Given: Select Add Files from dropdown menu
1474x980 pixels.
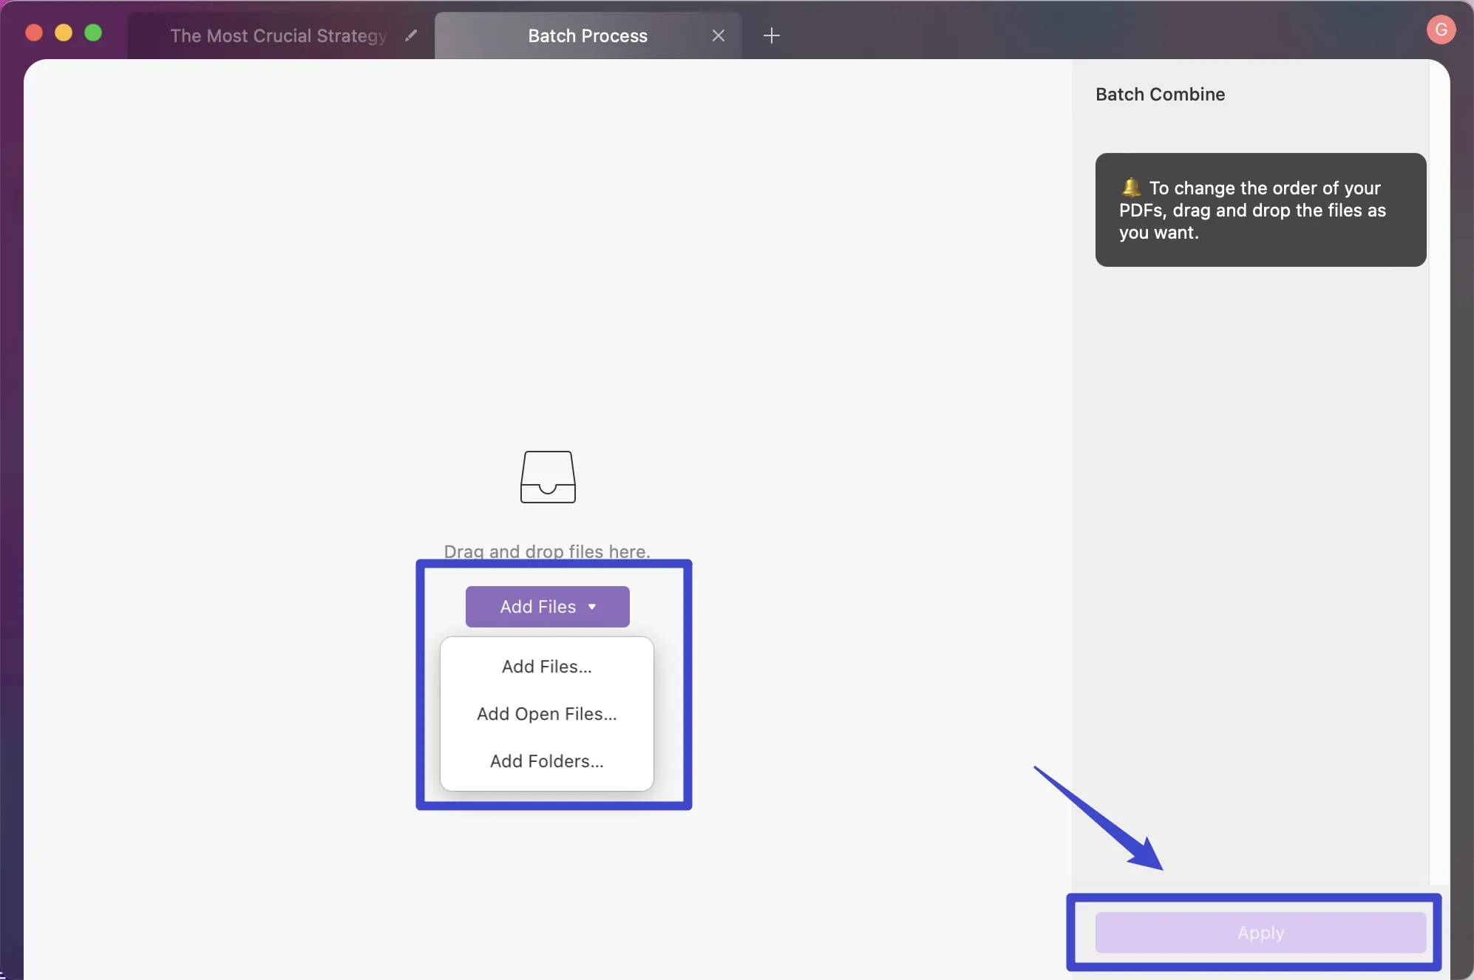Looking at the screenshot, I should coord(547,665).
